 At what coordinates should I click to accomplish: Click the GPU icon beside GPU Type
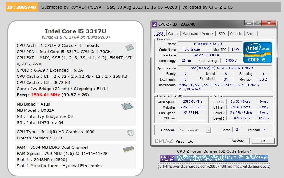click(131, 133)
